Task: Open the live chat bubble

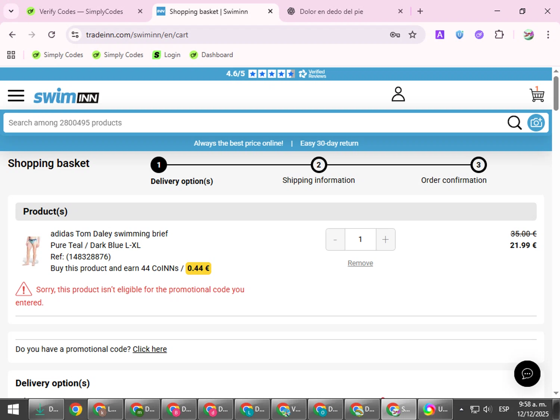Action: tap(527, 373)
